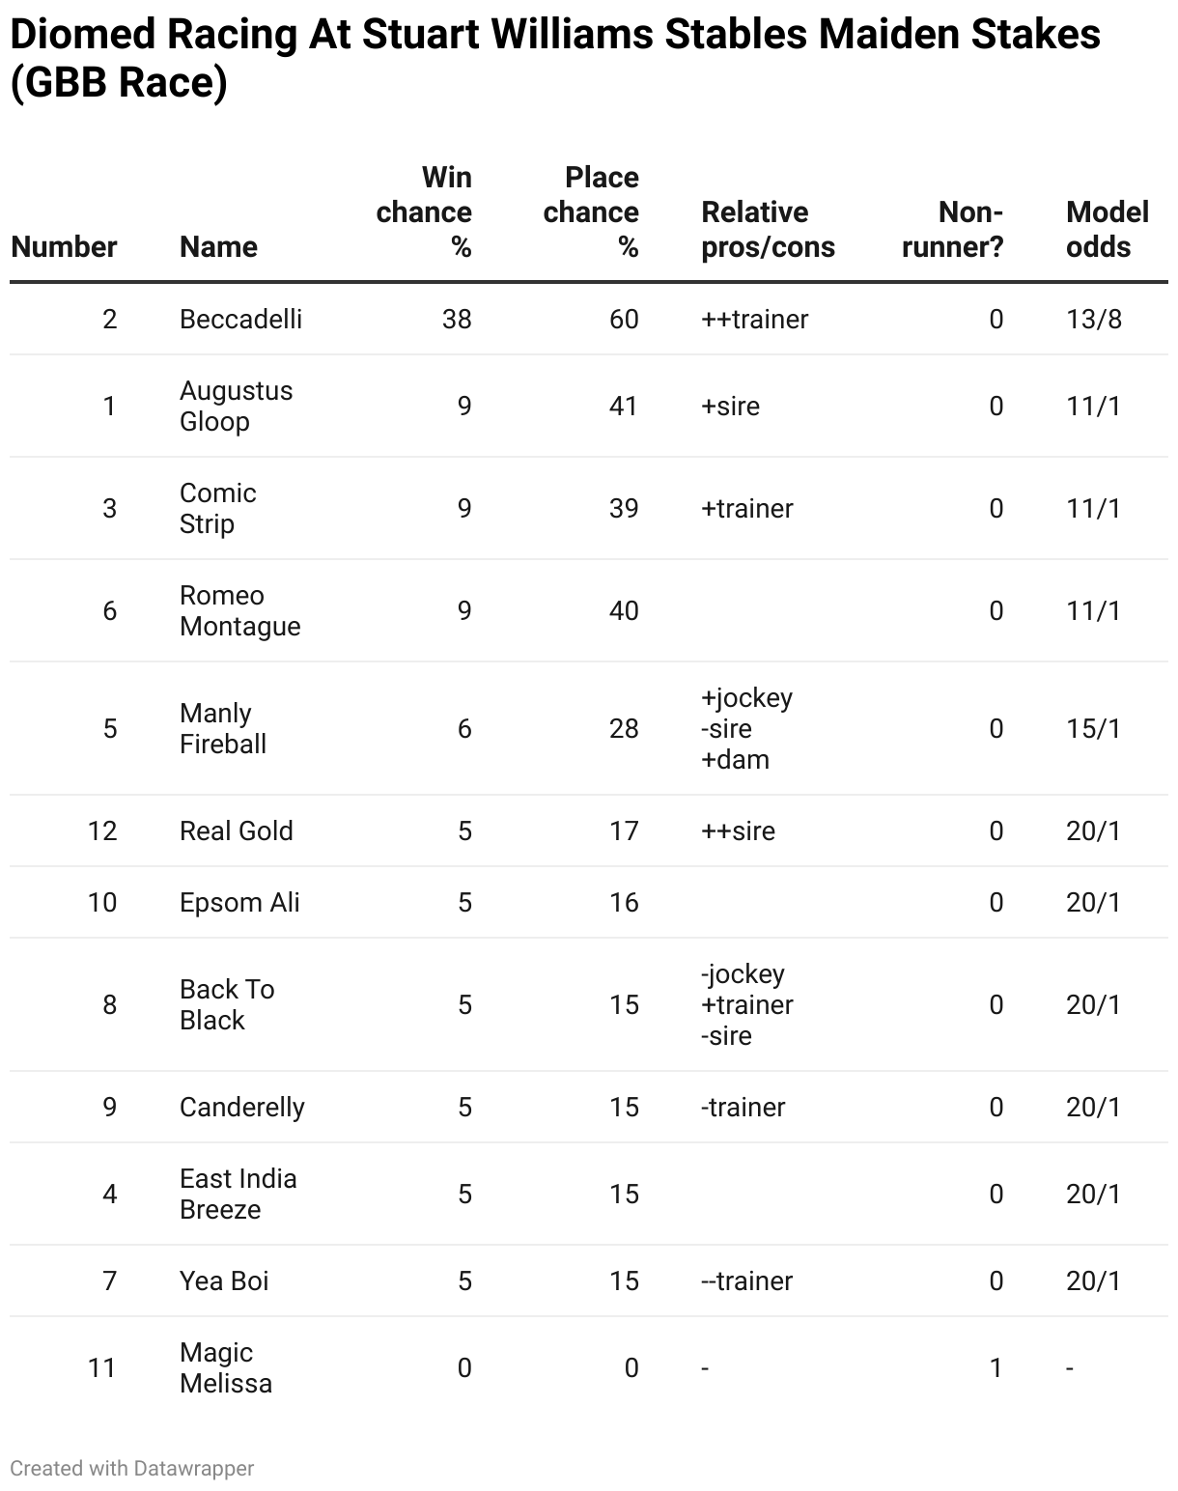Click the Real Gold name cell
This screenshot has width=1178, height=1491.
[237, 830]
